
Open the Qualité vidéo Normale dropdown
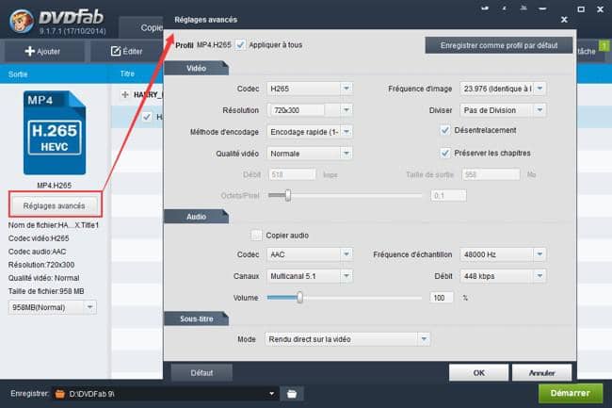pos(346,153)
